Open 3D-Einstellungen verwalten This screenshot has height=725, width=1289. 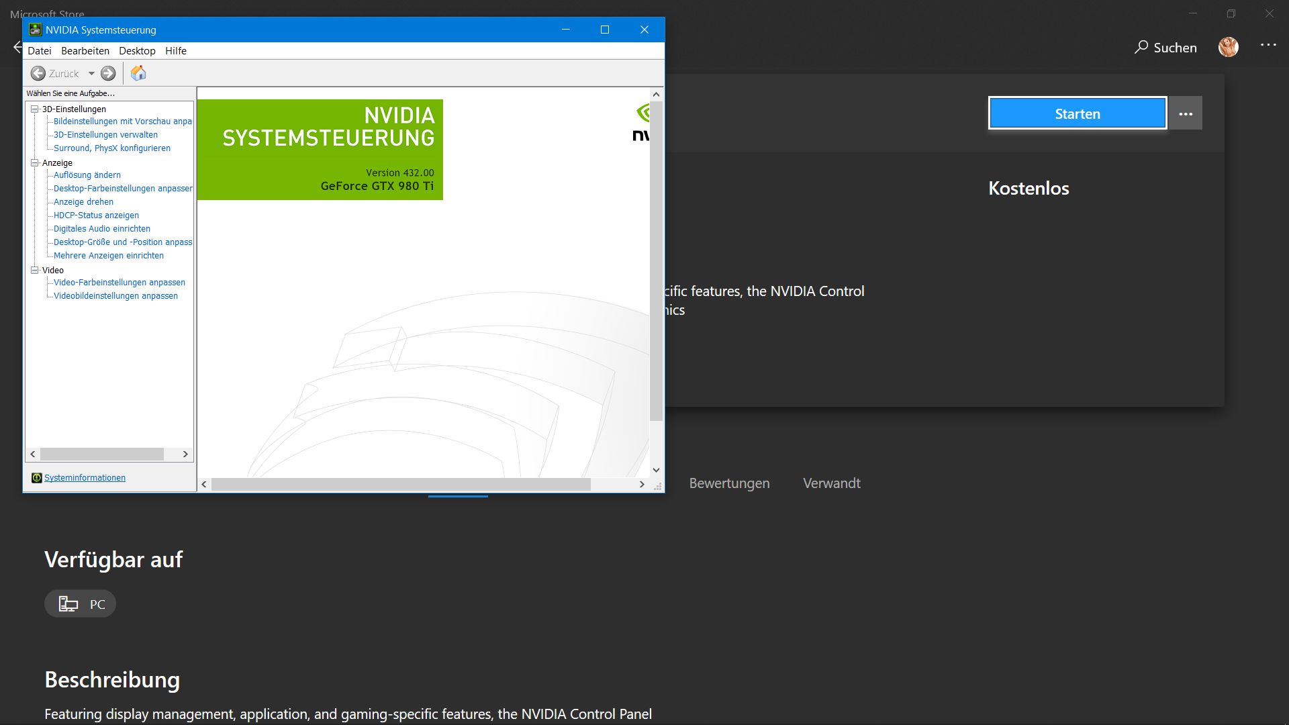coord(105,134)
